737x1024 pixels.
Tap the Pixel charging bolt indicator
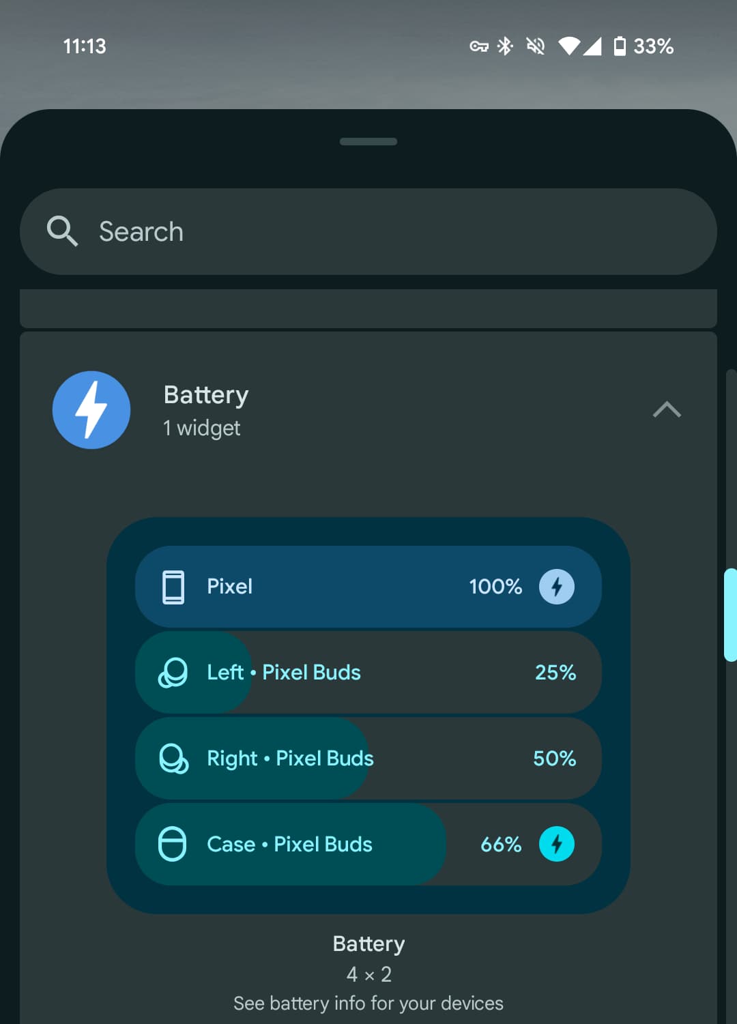tap(557, 587)
